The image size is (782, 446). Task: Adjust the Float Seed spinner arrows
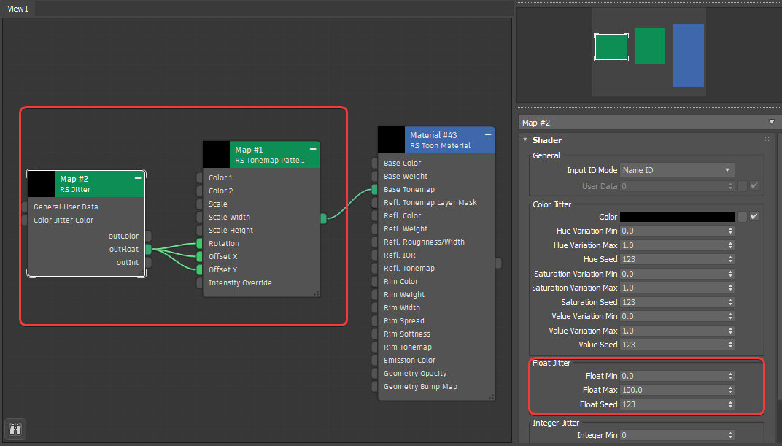pos(731,404)
